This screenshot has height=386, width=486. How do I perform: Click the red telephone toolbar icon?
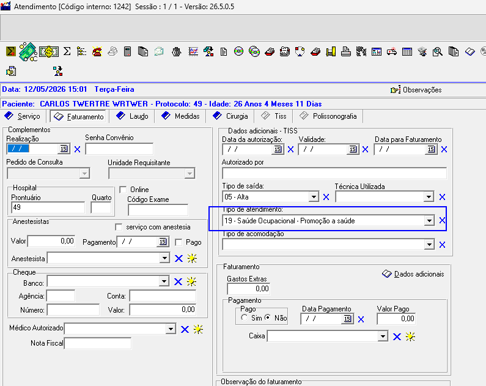97,51
